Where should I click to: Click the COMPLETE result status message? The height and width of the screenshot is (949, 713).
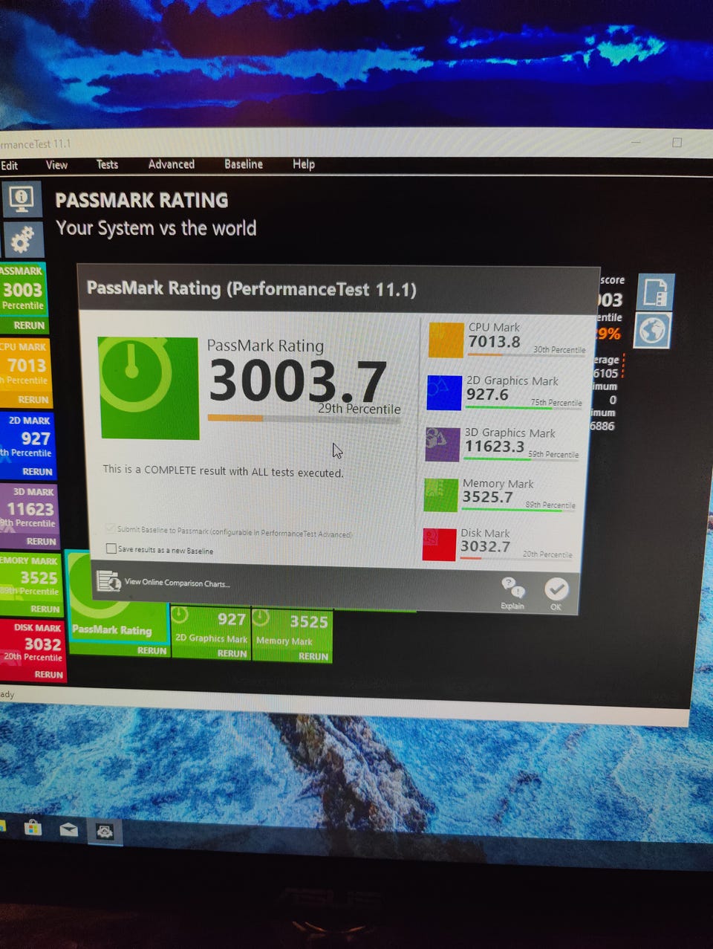pos(223,471)
